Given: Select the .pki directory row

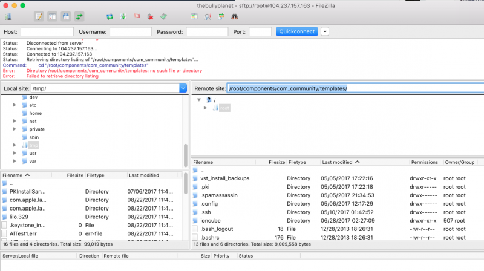Looking at the screenshot, I should [338, 187].
